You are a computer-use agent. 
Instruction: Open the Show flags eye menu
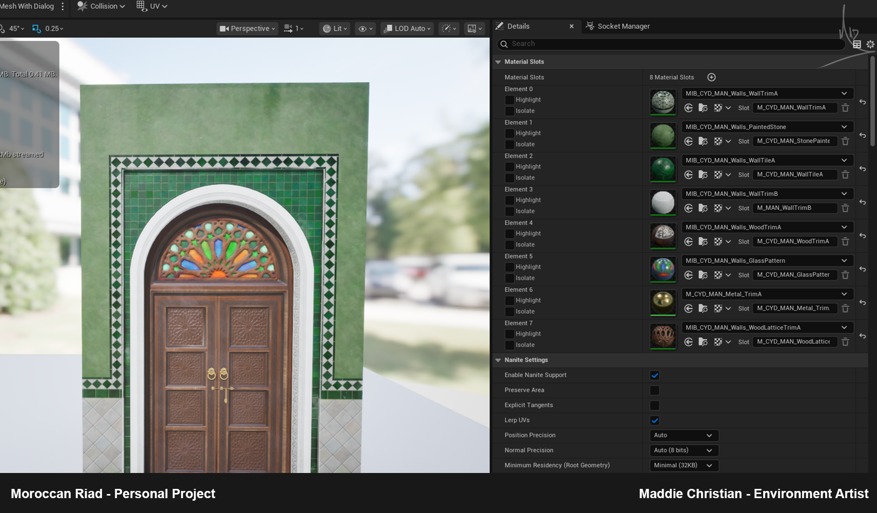(365, 29)
